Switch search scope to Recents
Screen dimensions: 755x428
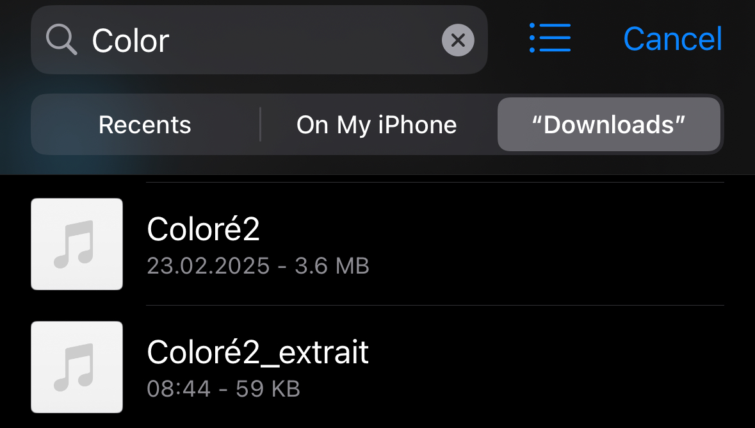[145, 124]
